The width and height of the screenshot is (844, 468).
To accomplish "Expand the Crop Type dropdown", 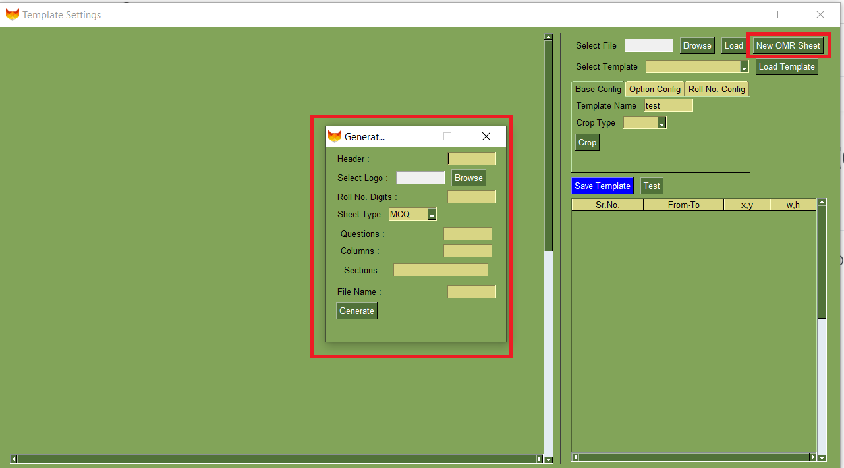I will pos(661,123).
